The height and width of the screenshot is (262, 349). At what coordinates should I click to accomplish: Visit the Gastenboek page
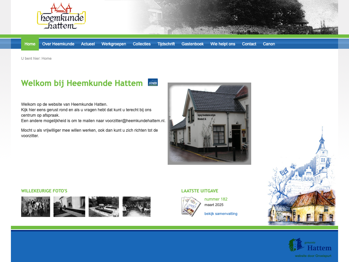coord(193,44)
